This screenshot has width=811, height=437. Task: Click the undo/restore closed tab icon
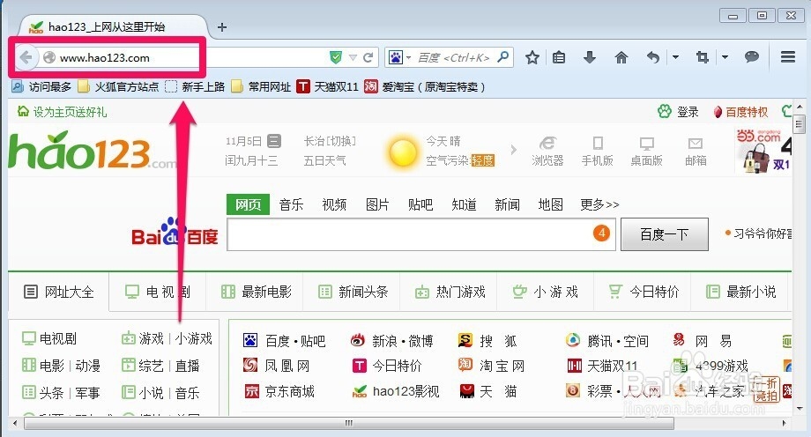click(654, 57)
